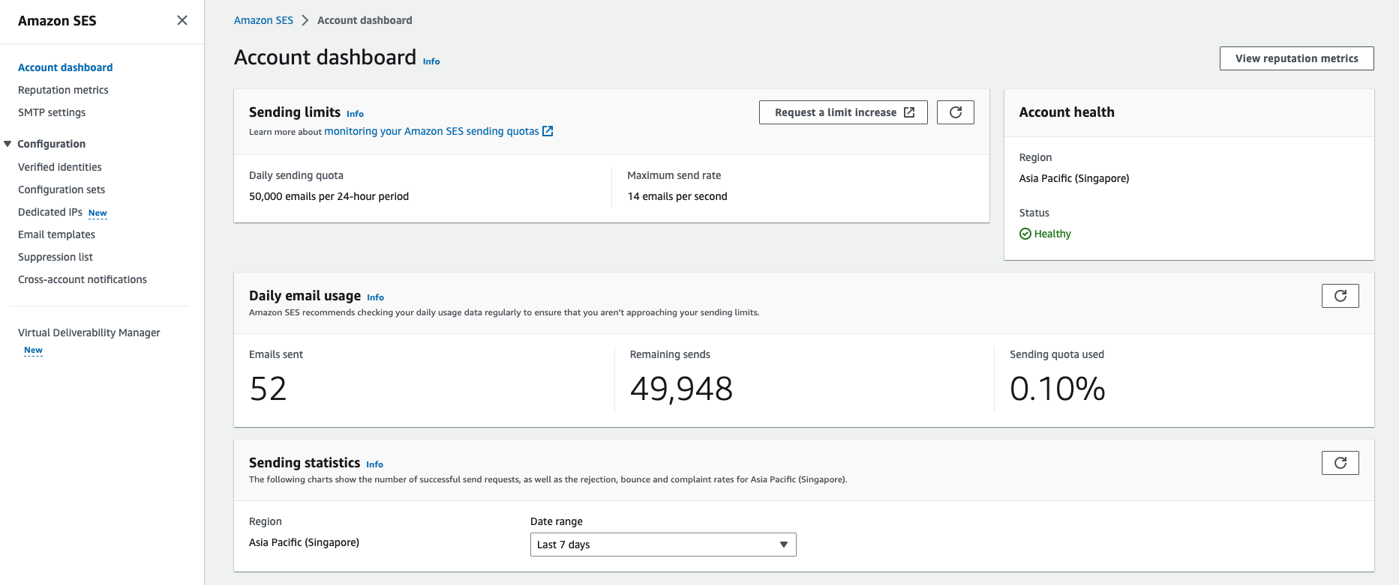Open Info beside Sending limits heading
The image size is (1399, 585).
pos(355,114)
